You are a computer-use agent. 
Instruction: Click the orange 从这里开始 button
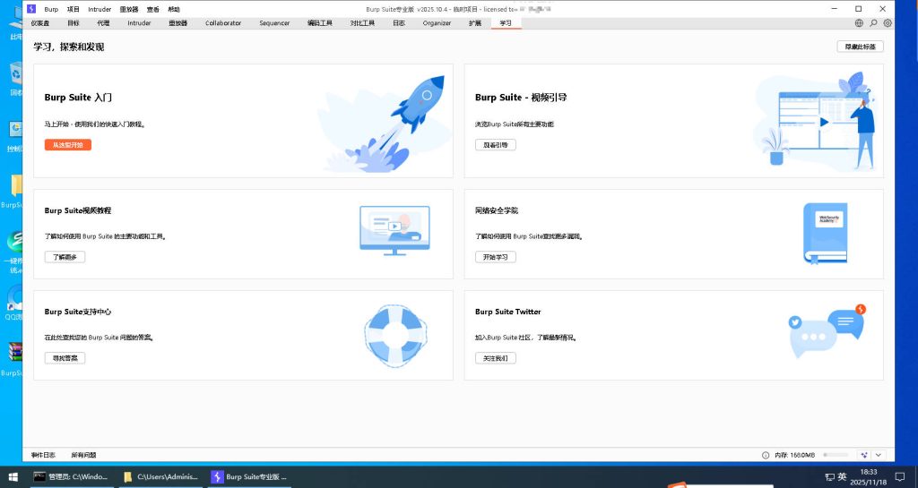[x=68, y=145]
